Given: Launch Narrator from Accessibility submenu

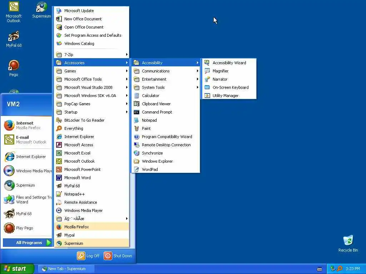Looking at the screenshot, I should pos(229,79).
